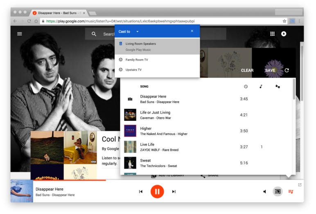The image size is (316, 214).
Task: Click the SAVE queue button
Action: click(270, 70)
